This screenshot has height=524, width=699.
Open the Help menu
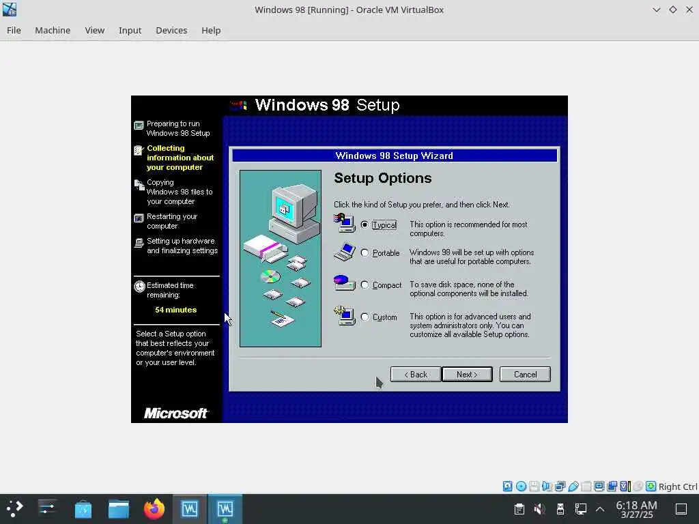211,30
